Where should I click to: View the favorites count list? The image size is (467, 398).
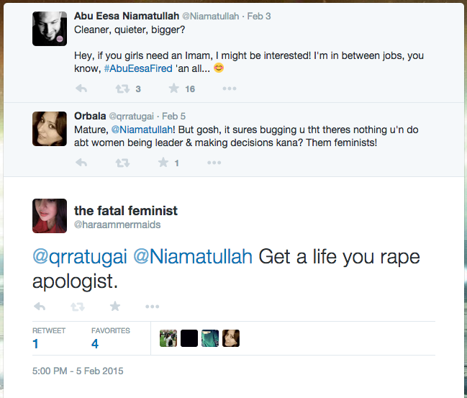tap(95, 344)
